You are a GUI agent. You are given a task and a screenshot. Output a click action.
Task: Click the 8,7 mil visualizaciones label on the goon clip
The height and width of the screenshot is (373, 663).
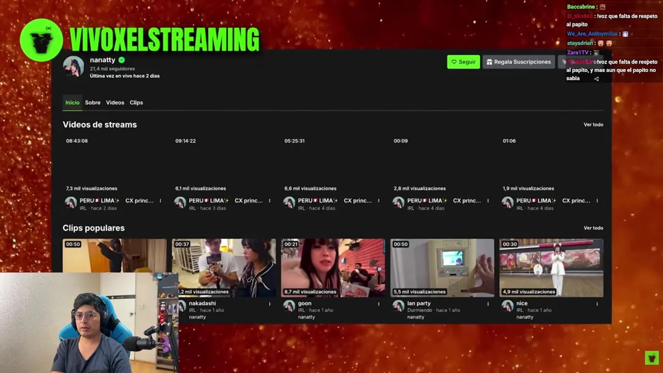310,292
